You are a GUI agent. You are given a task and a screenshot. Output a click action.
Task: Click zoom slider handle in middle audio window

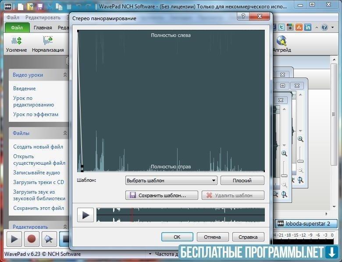coord(300,161)
